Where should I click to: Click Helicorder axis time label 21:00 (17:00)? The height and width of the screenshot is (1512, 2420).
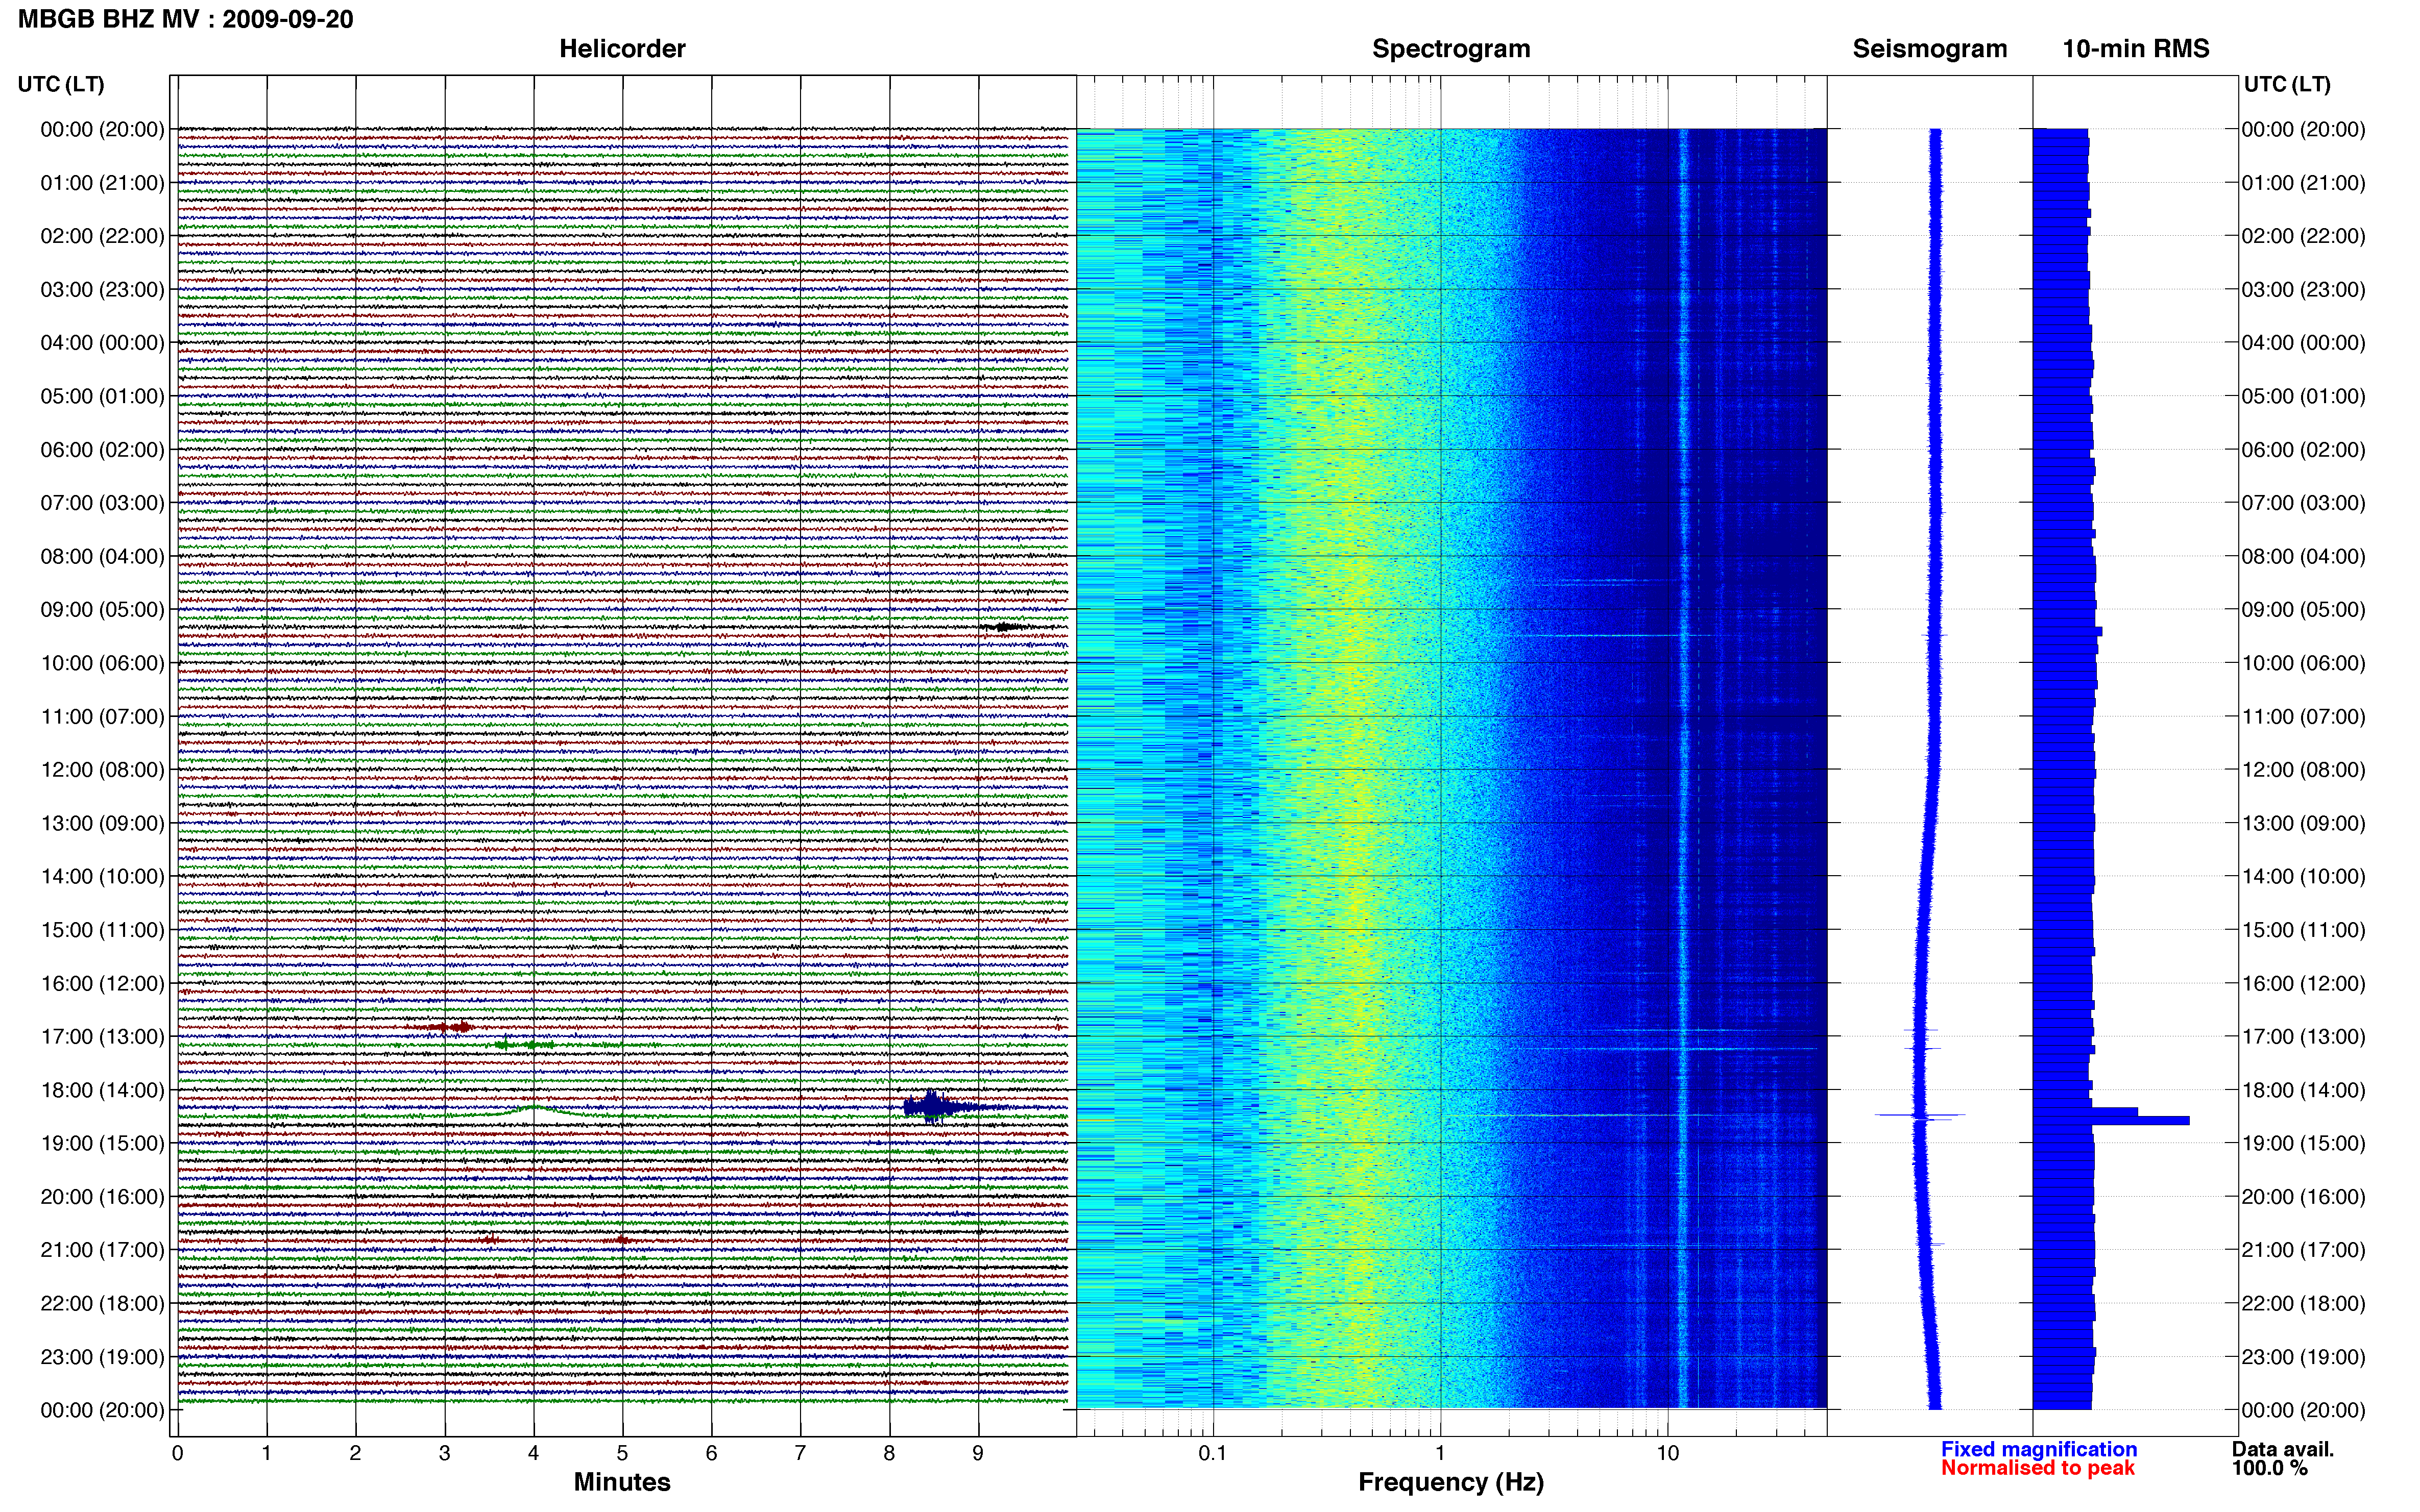tap(102, 1250)
